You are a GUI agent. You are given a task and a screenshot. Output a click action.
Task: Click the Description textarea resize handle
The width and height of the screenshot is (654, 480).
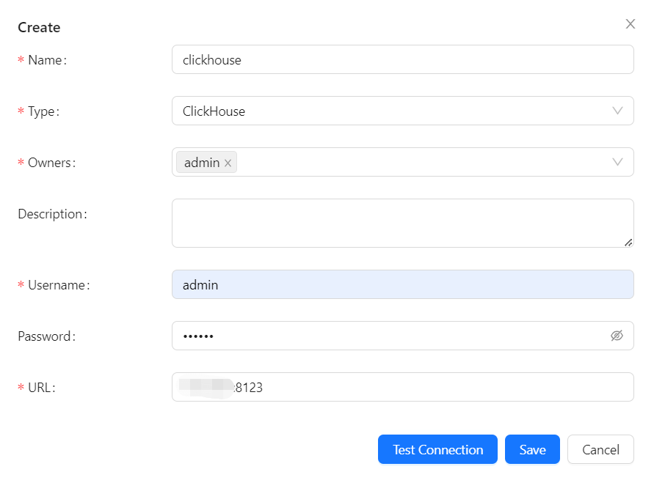pos(629,243)
